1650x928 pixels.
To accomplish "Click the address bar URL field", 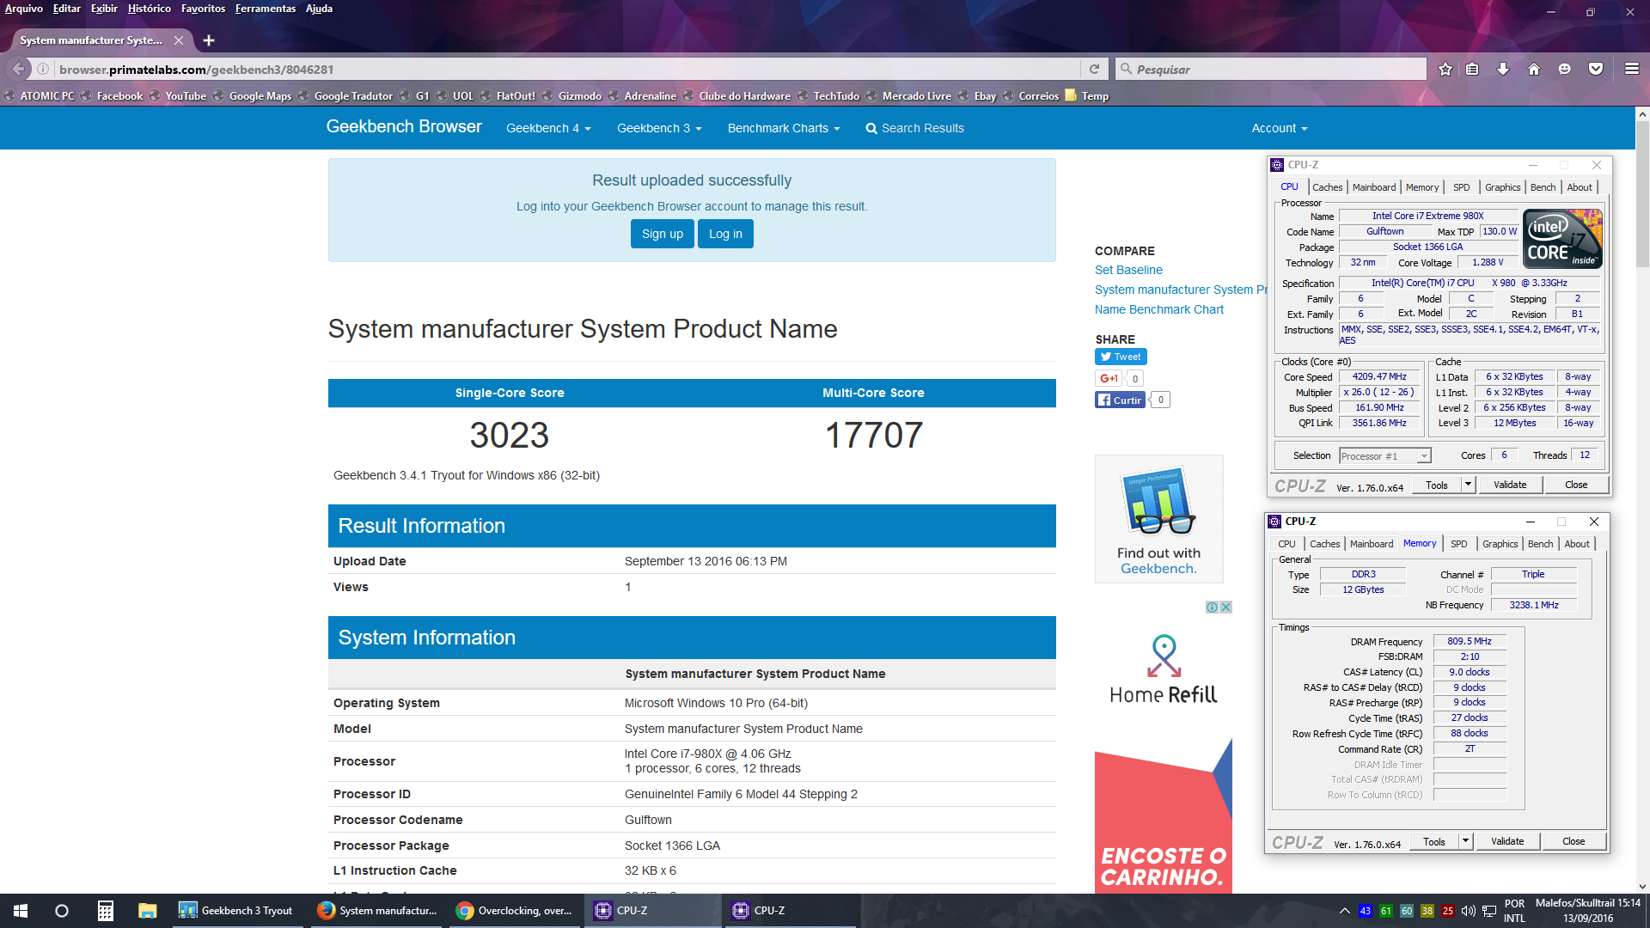I will click(x=567, y=70).
